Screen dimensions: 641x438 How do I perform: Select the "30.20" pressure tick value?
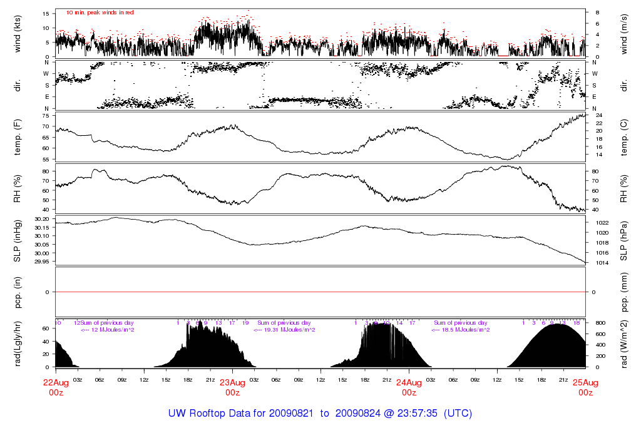[42, 219]
